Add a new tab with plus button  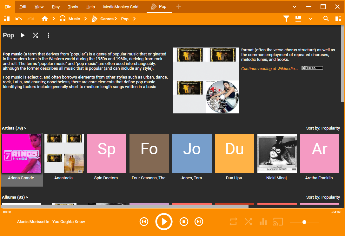pos(179,7)
